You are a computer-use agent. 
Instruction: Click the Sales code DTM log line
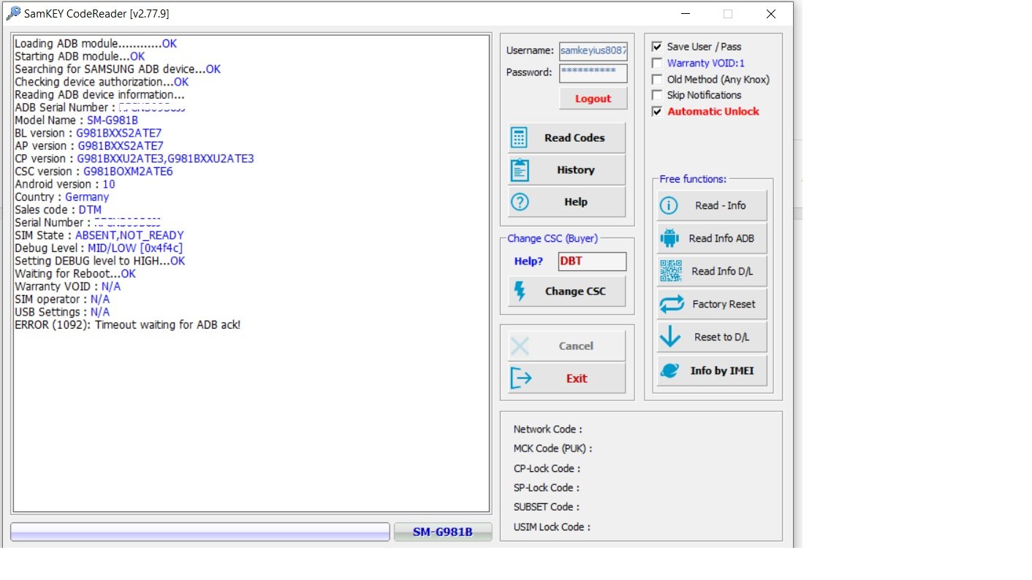pos(58,210)
